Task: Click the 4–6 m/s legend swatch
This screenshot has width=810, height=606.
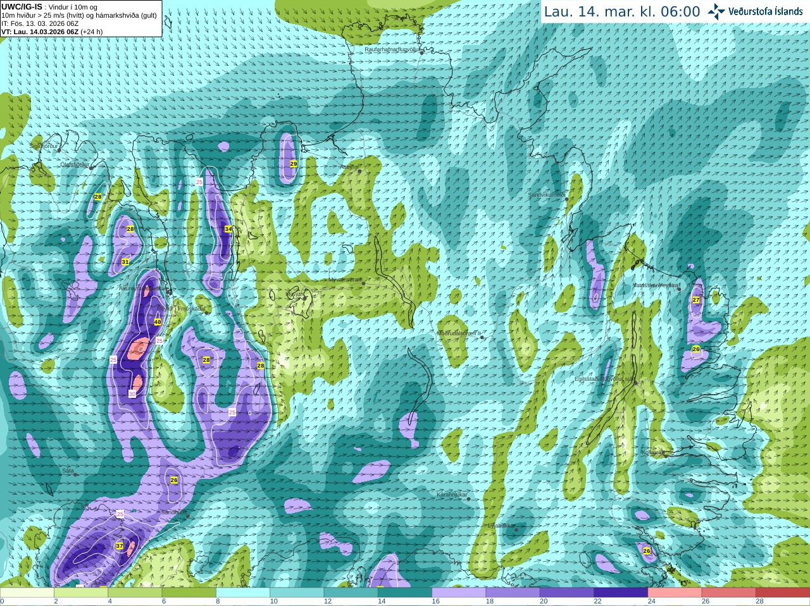Action: click(x=135, y=592)
